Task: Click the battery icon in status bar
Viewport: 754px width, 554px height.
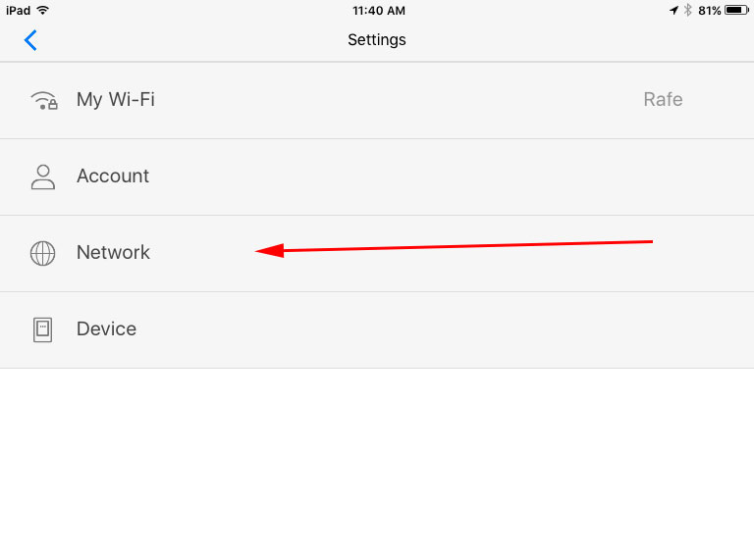Action: (x=737, y=10)
